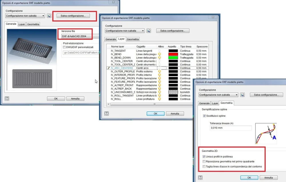Viewport: 286px width, 182px height.
Task: Click Salva configurazione in the Layer dialog
Action: [173, 31]
